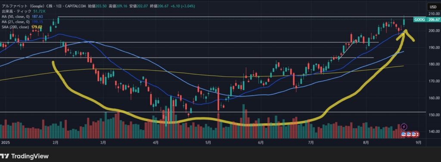Screen dimensions: 441x162
Task: Click the 7月 label on time axis
Action: [x=311, y=143]
